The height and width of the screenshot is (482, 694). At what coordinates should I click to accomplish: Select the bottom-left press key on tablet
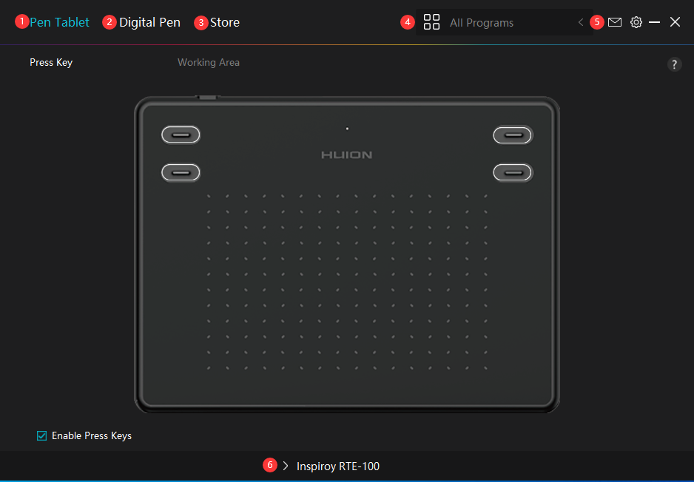coord(181,172)
